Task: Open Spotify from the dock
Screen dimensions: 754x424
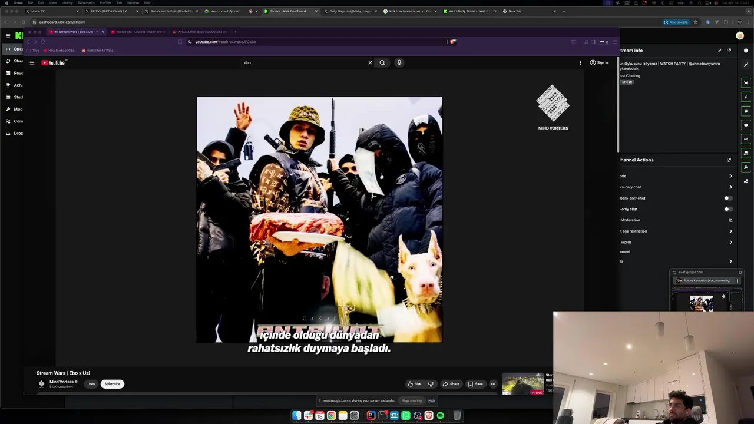Action: [440, 416]
